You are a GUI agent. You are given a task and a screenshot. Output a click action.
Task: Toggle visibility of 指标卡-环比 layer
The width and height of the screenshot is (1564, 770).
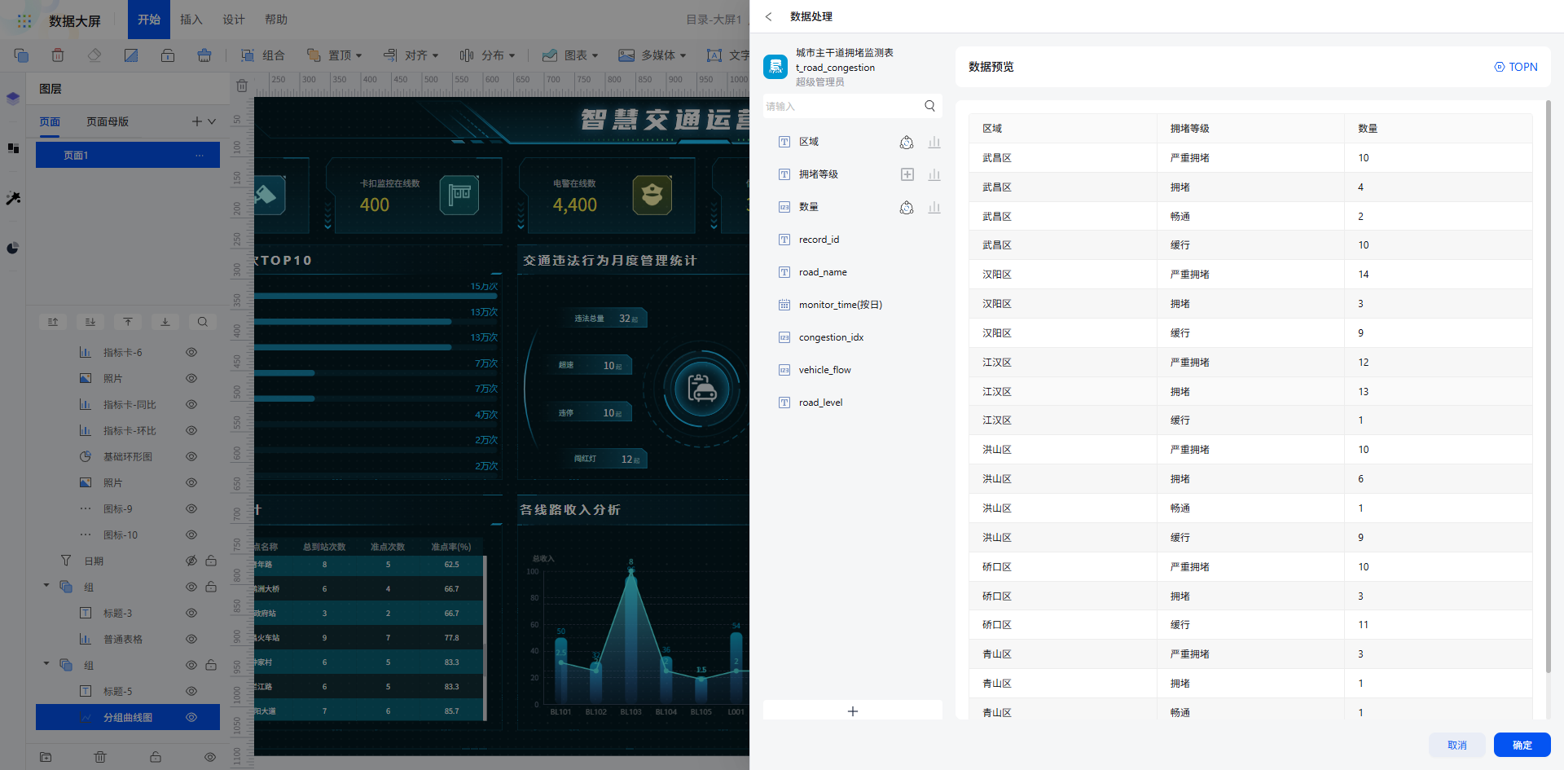[x=191, y=431]
